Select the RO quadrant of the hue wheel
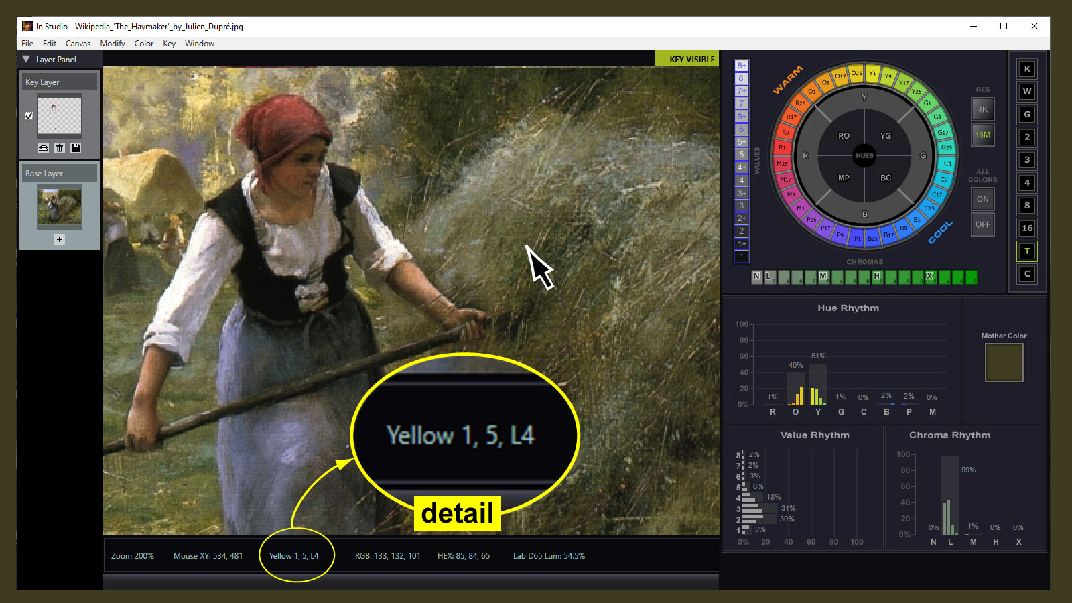Screen dimensions: 1072x603 (x=844, y=135)
